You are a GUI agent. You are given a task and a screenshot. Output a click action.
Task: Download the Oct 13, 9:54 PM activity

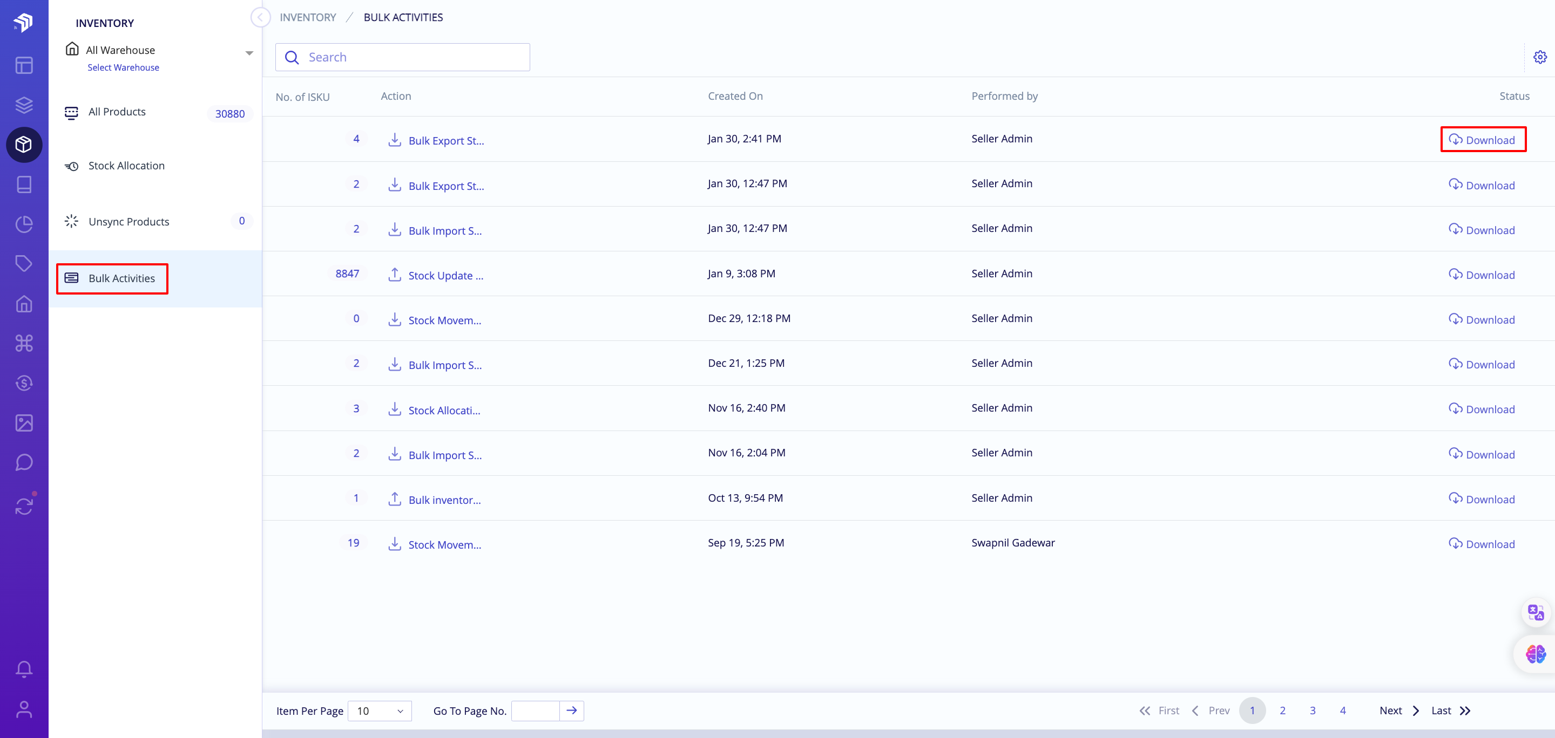coord(1482,498)
